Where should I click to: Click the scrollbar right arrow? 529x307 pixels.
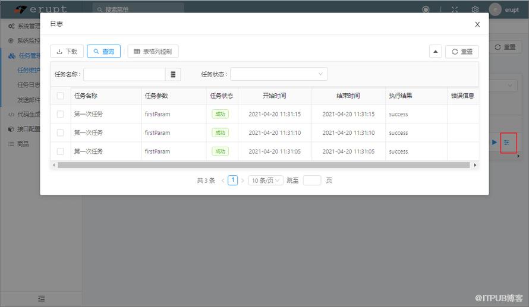coord(475,165)
